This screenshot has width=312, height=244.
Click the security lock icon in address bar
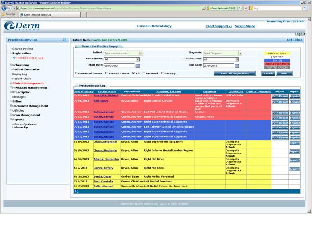[x=208, y=8]
